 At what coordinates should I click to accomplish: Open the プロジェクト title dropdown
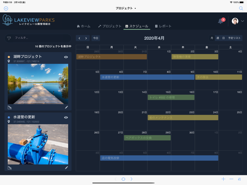[126, 8]
